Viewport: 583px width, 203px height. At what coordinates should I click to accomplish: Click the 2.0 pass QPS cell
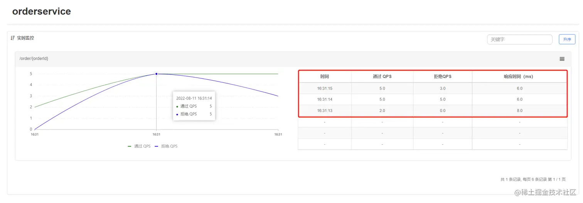(382, 111)
